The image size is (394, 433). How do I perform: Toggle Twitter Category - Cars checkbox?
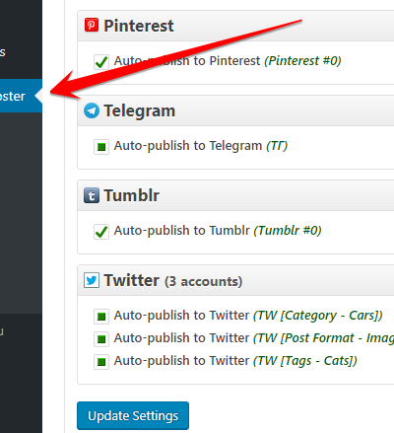pos(101,317)
